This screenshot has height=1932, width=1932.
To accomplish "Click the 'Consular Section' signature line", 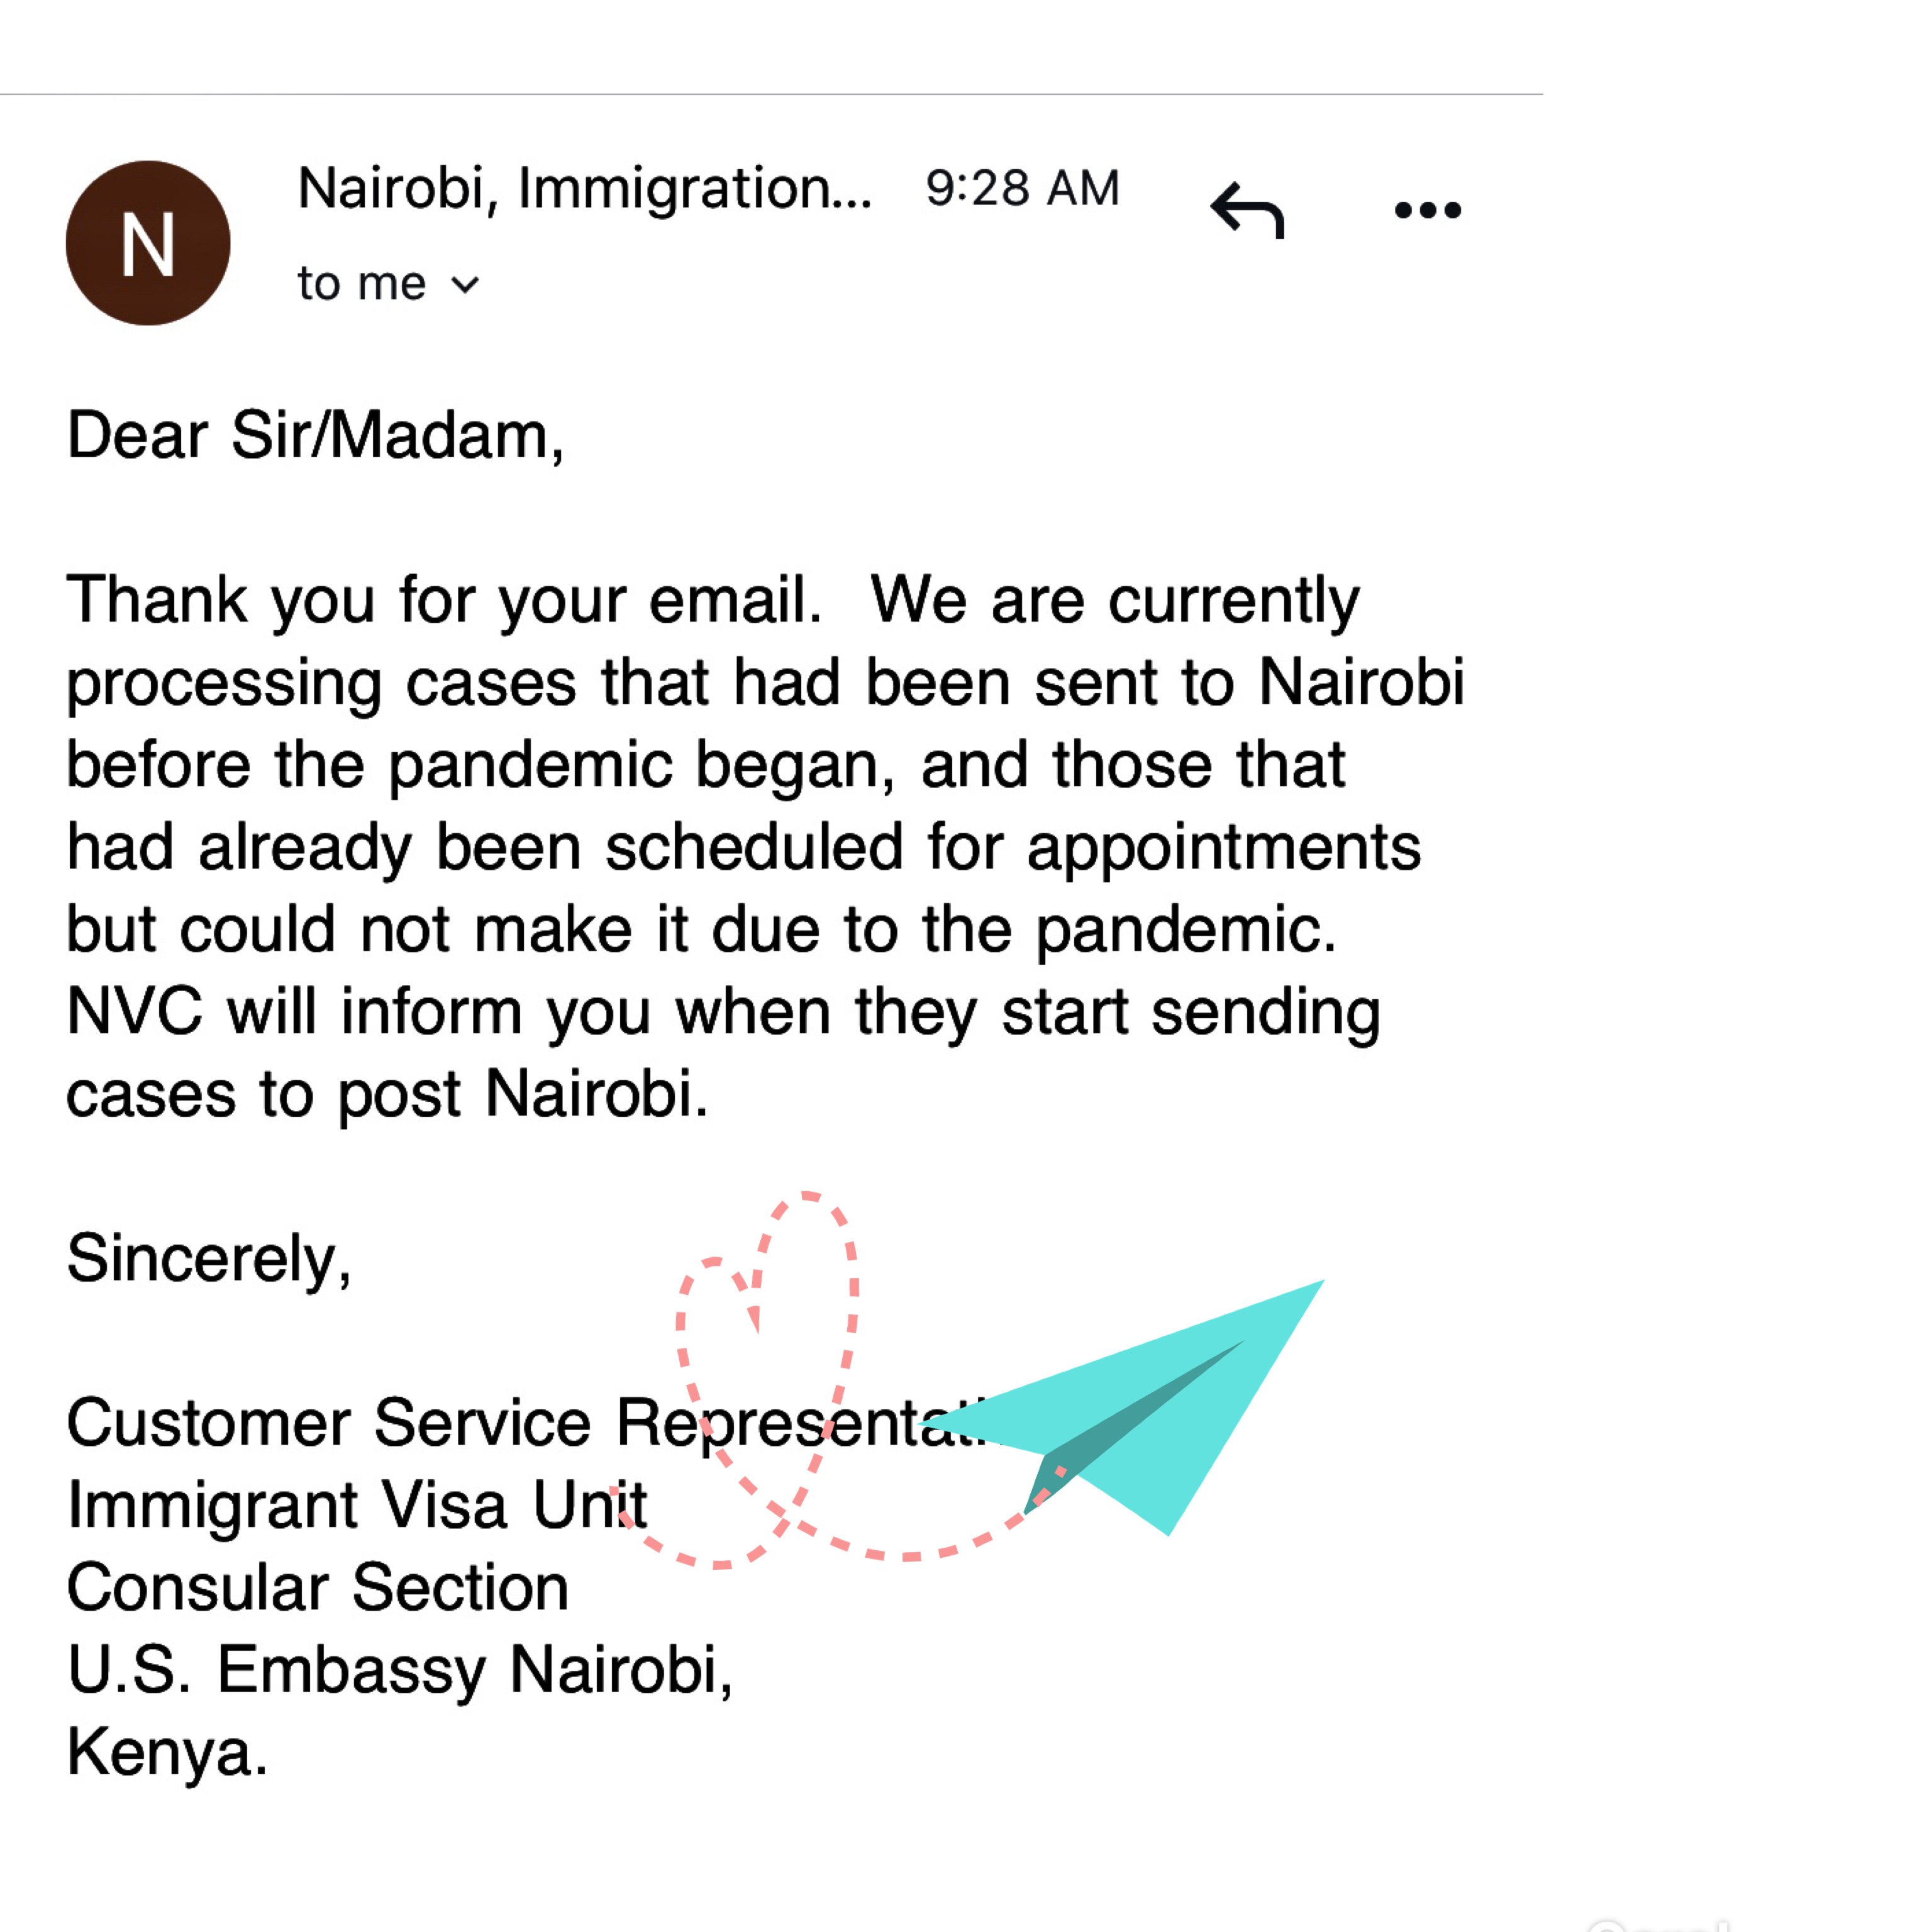I will [x=318, y=1588].
